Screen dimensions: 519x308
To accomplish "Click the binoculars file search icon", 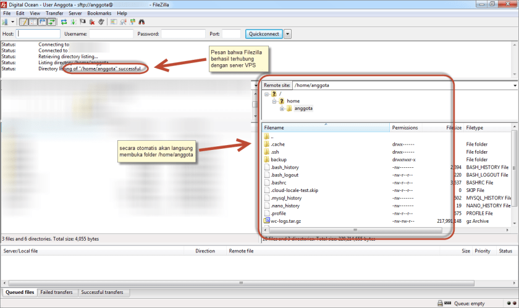I will [141, 22].
